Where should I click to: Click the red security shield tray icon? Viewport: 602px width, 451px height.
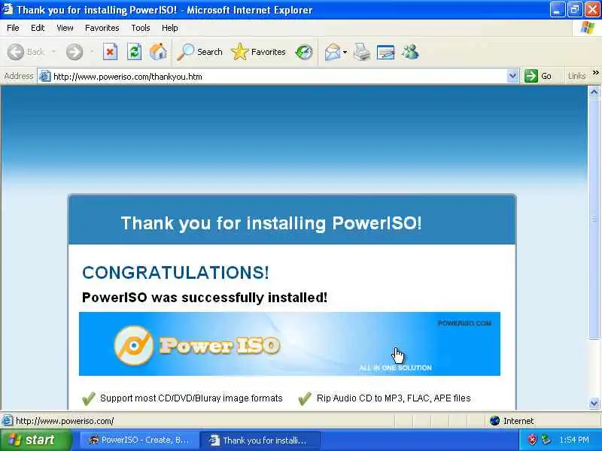[x=532, y=440]
